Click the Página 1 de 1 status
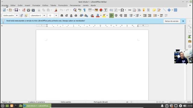Image resolution: width=193 pixels, height=108 pixels. 7,102
